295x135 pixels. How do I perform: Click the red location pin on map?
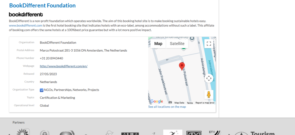(x=182, y=66)
